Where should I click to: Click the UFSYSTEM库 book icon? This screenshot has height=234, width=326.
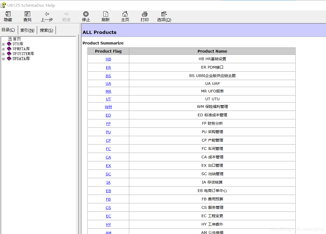[9, 54]
